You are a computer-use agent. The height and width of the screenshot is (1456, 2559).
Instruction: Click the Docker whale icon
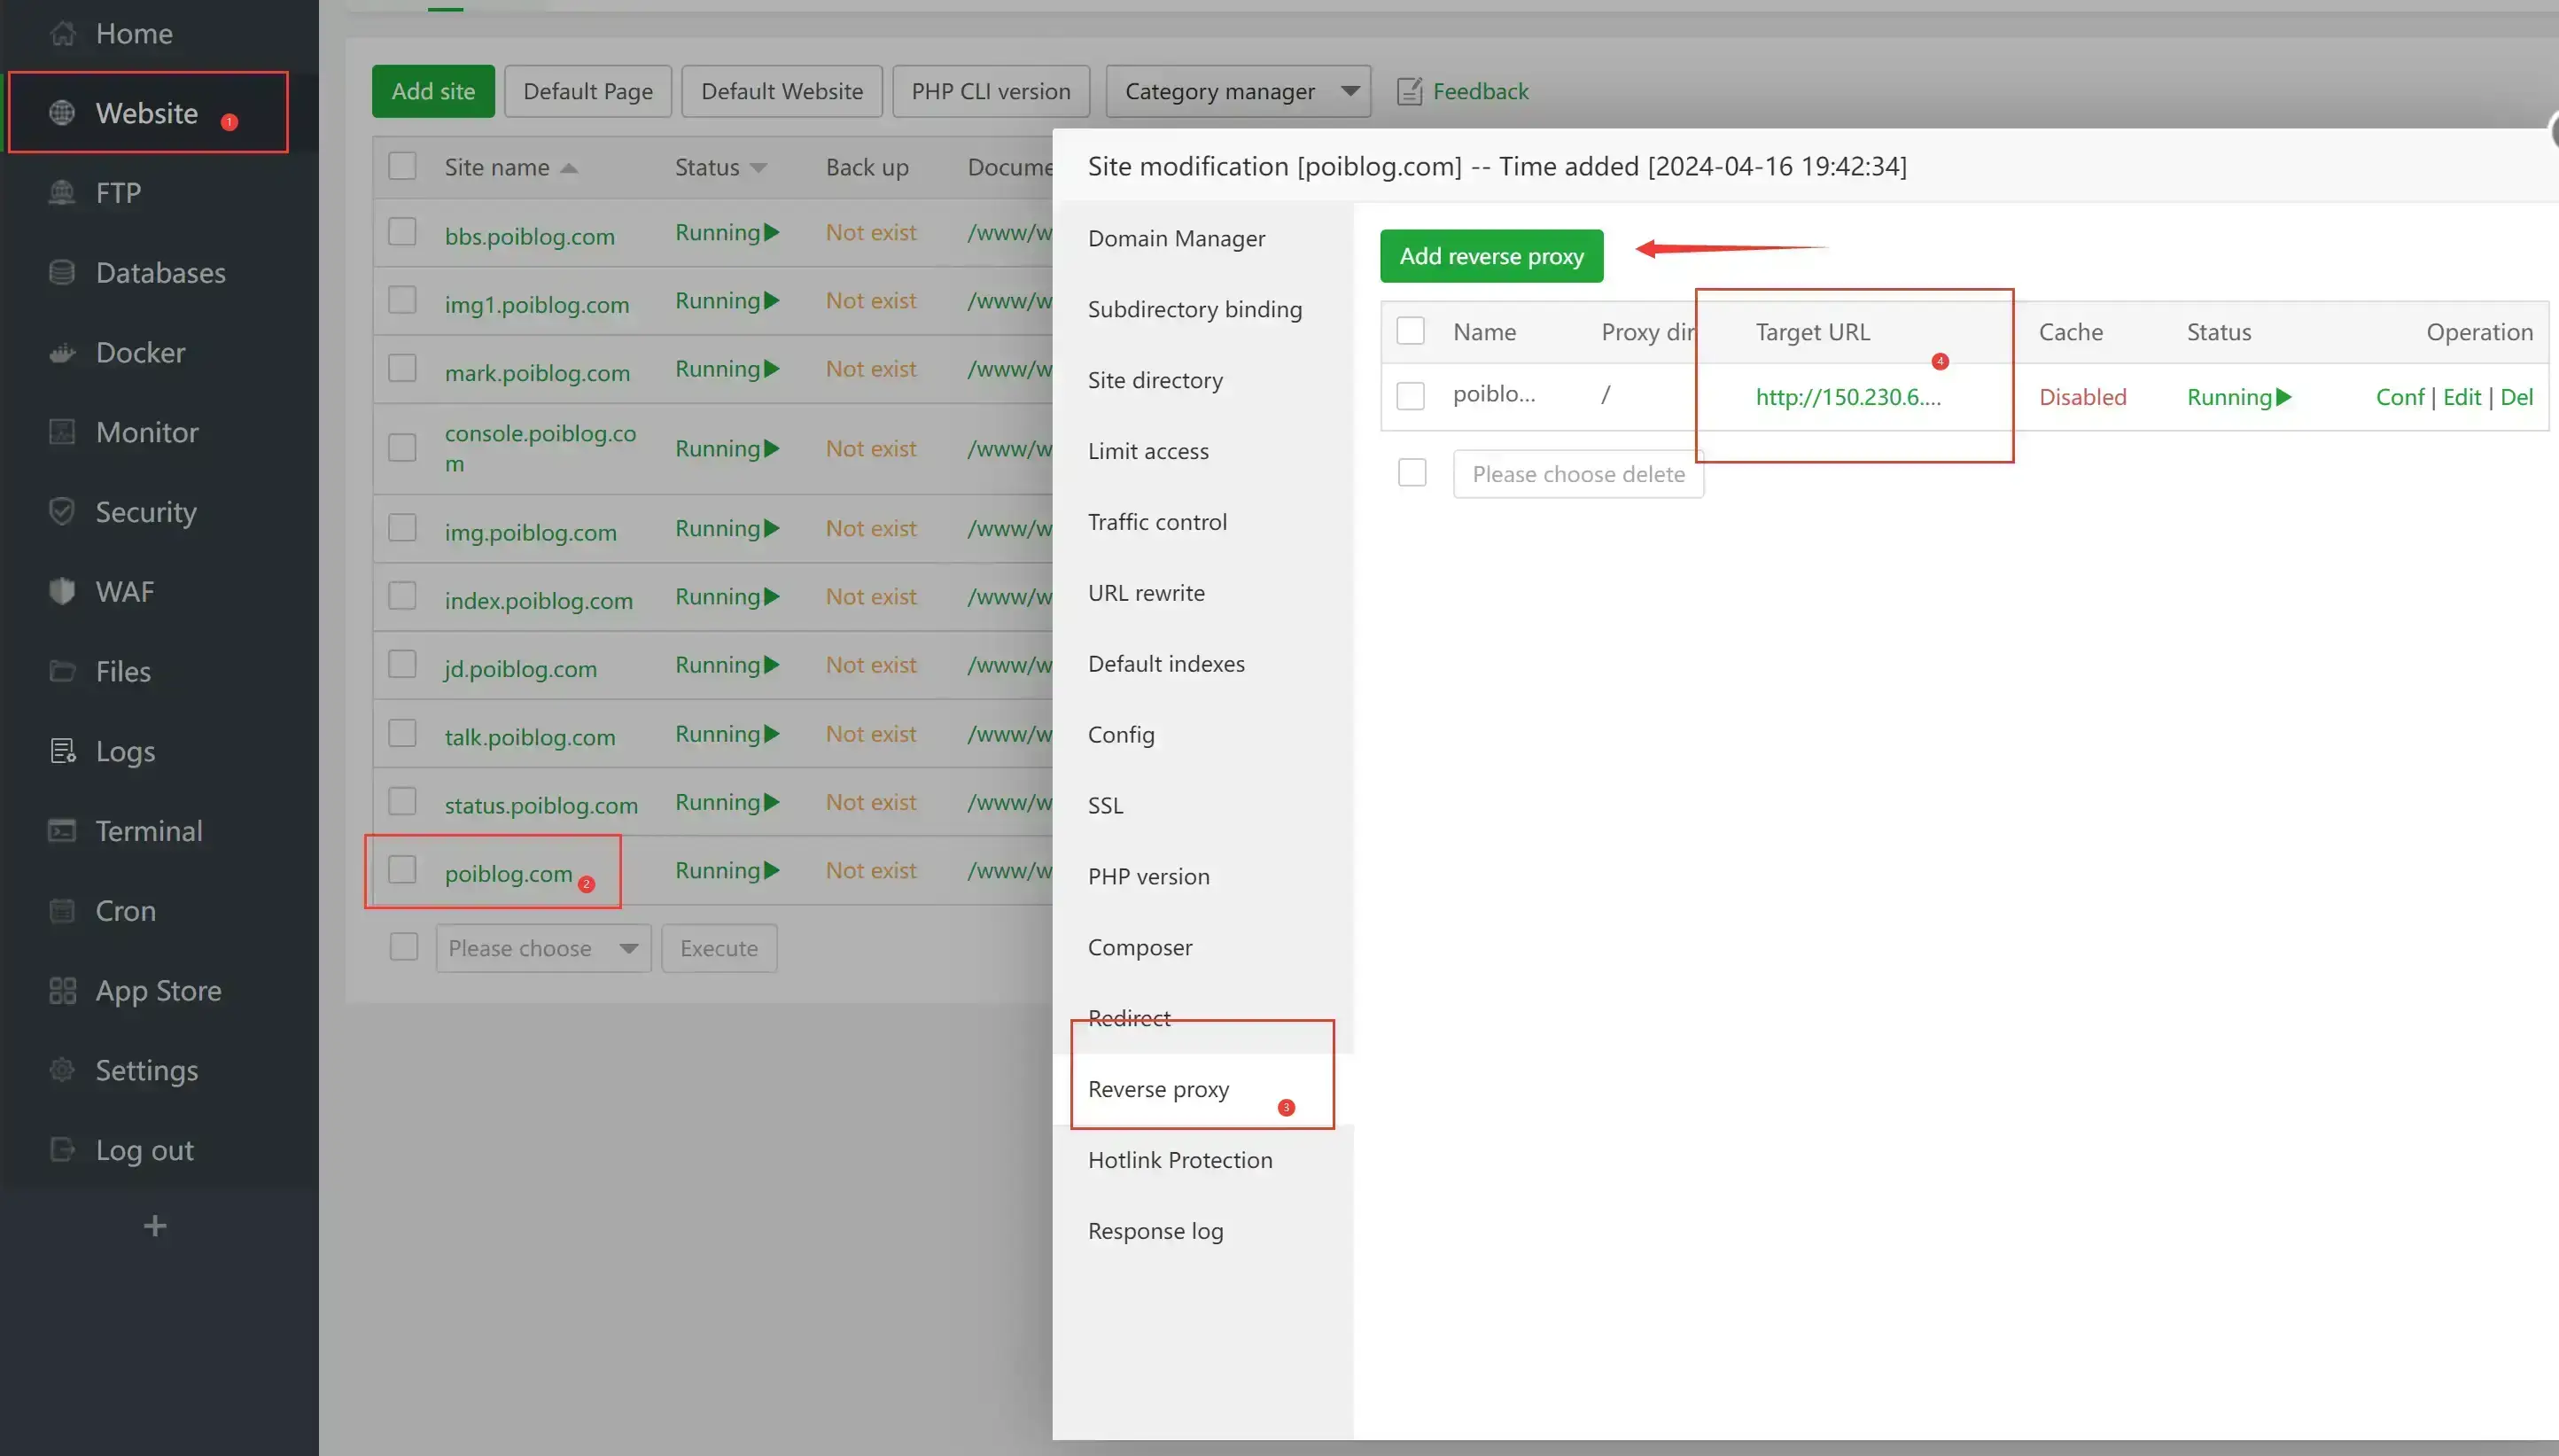pos(62,352)
